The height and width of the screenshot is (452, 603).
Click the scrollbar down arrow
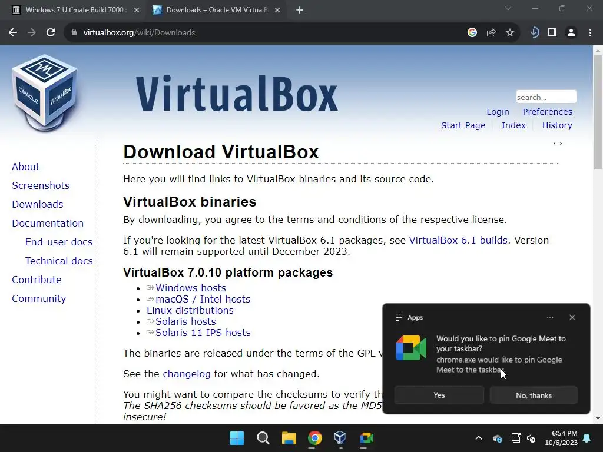point(598,418)
